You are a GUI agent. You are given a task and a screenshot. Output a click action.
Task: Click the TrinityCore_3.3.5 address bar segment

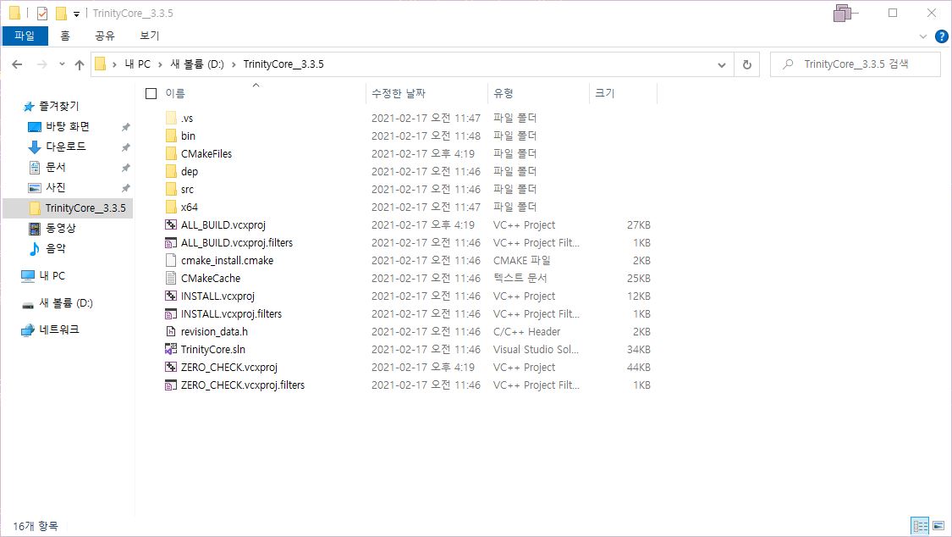283,64
